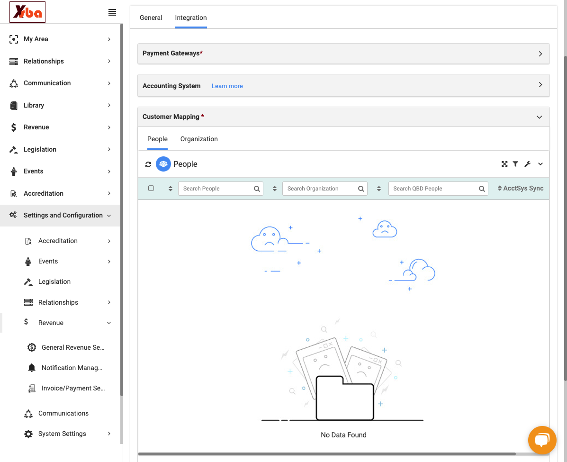
Task: Open General Revenue Se... settings item
Action: coord(73,347)
